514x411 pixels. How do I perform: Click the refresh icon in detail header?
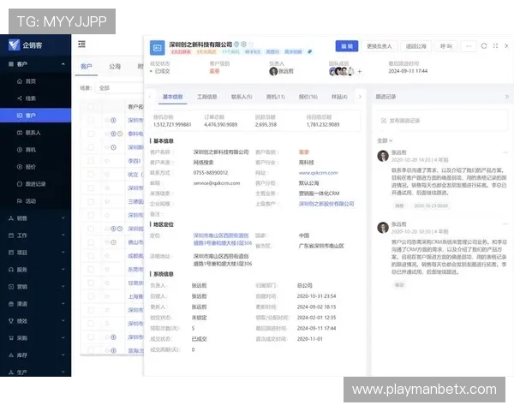click(484, 46)
